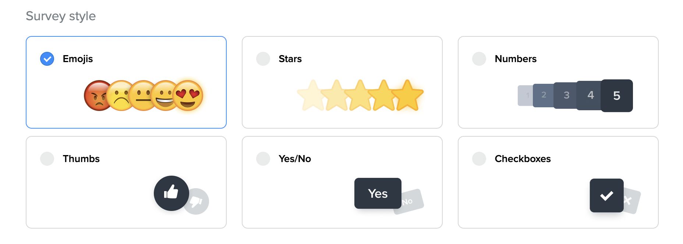Click the gray No preview tile
Viewport: 683px width, 244px height.
tap(411, 202)
